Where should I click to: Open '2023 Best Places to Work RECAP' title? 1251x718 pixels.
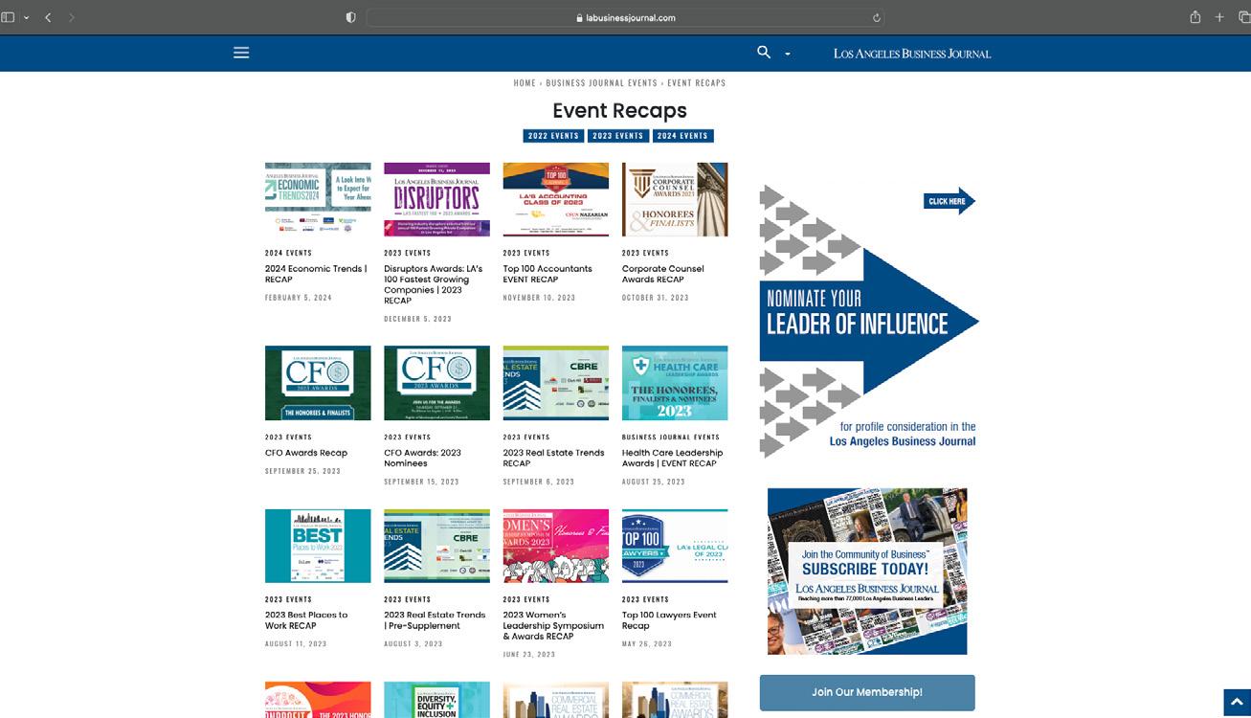point(306,620)
